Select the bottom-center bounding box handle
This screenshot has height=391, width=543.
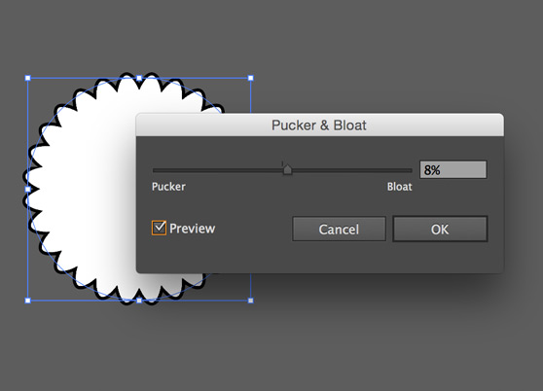pos(139,301)
